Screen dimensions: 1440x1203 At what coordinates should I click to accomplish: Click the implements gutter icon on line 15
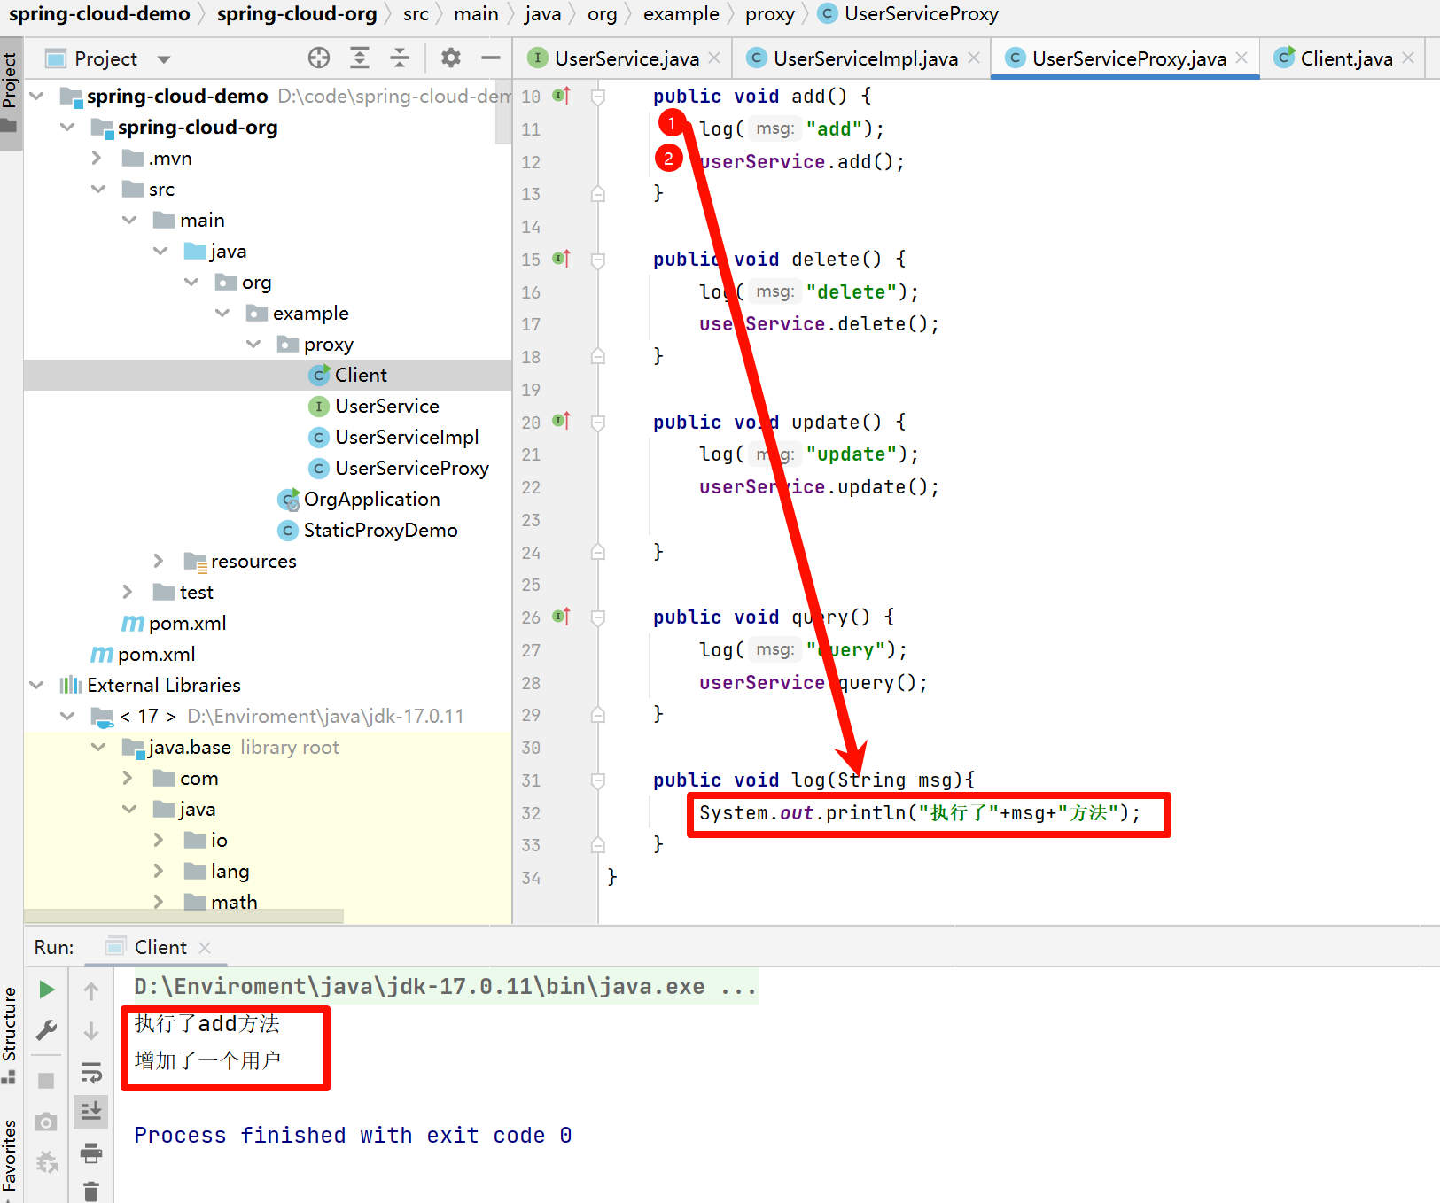[x=562, y=258]
